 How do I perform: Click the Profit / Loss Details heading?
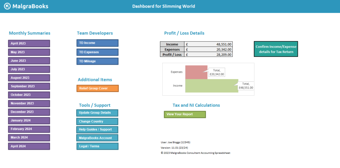pyautogui.click(x=184, y=33)
